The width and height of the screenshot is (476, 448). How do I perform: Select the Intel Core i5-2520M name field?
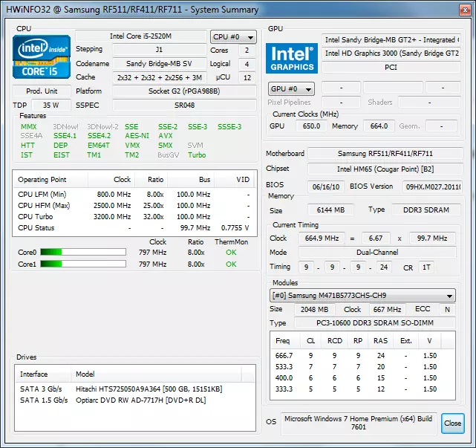[x=140, y=36]
